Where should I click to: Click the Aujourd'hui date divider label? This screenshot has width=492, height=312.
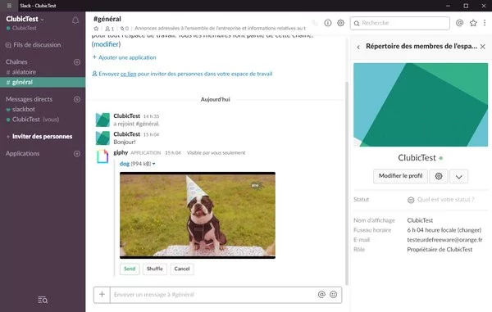point(215,99)
